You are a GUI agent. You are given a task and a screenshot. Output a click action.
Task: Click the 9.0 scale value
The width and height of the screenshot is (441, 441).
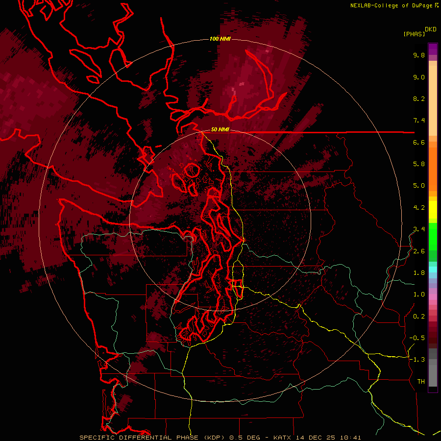point(419,77)
